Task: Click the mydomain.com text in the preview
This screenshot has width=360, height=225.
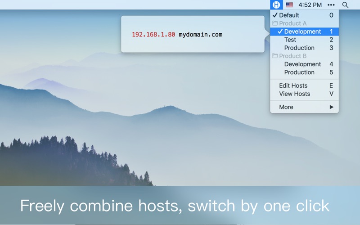Action: (200, 35)
